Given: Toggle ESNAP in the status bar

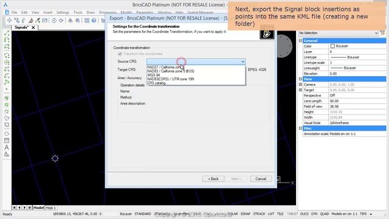Looking at the screenshot, I should (246, 214).
